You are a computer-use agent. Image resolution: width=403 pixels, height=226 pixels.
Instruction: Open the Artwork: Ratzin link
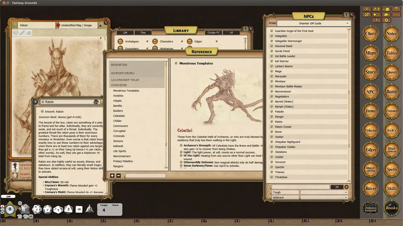54,111
